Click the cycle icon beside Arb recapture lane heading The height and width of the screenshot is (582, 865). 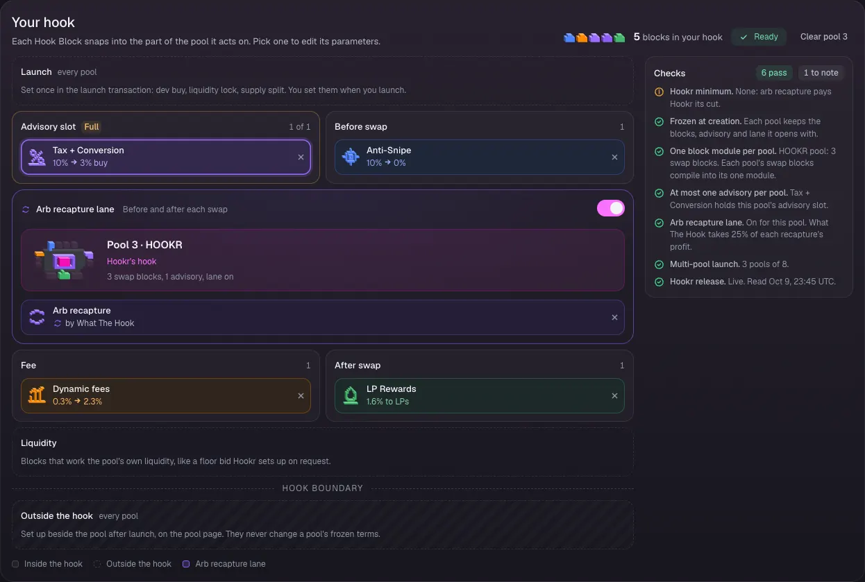point(26,209)
